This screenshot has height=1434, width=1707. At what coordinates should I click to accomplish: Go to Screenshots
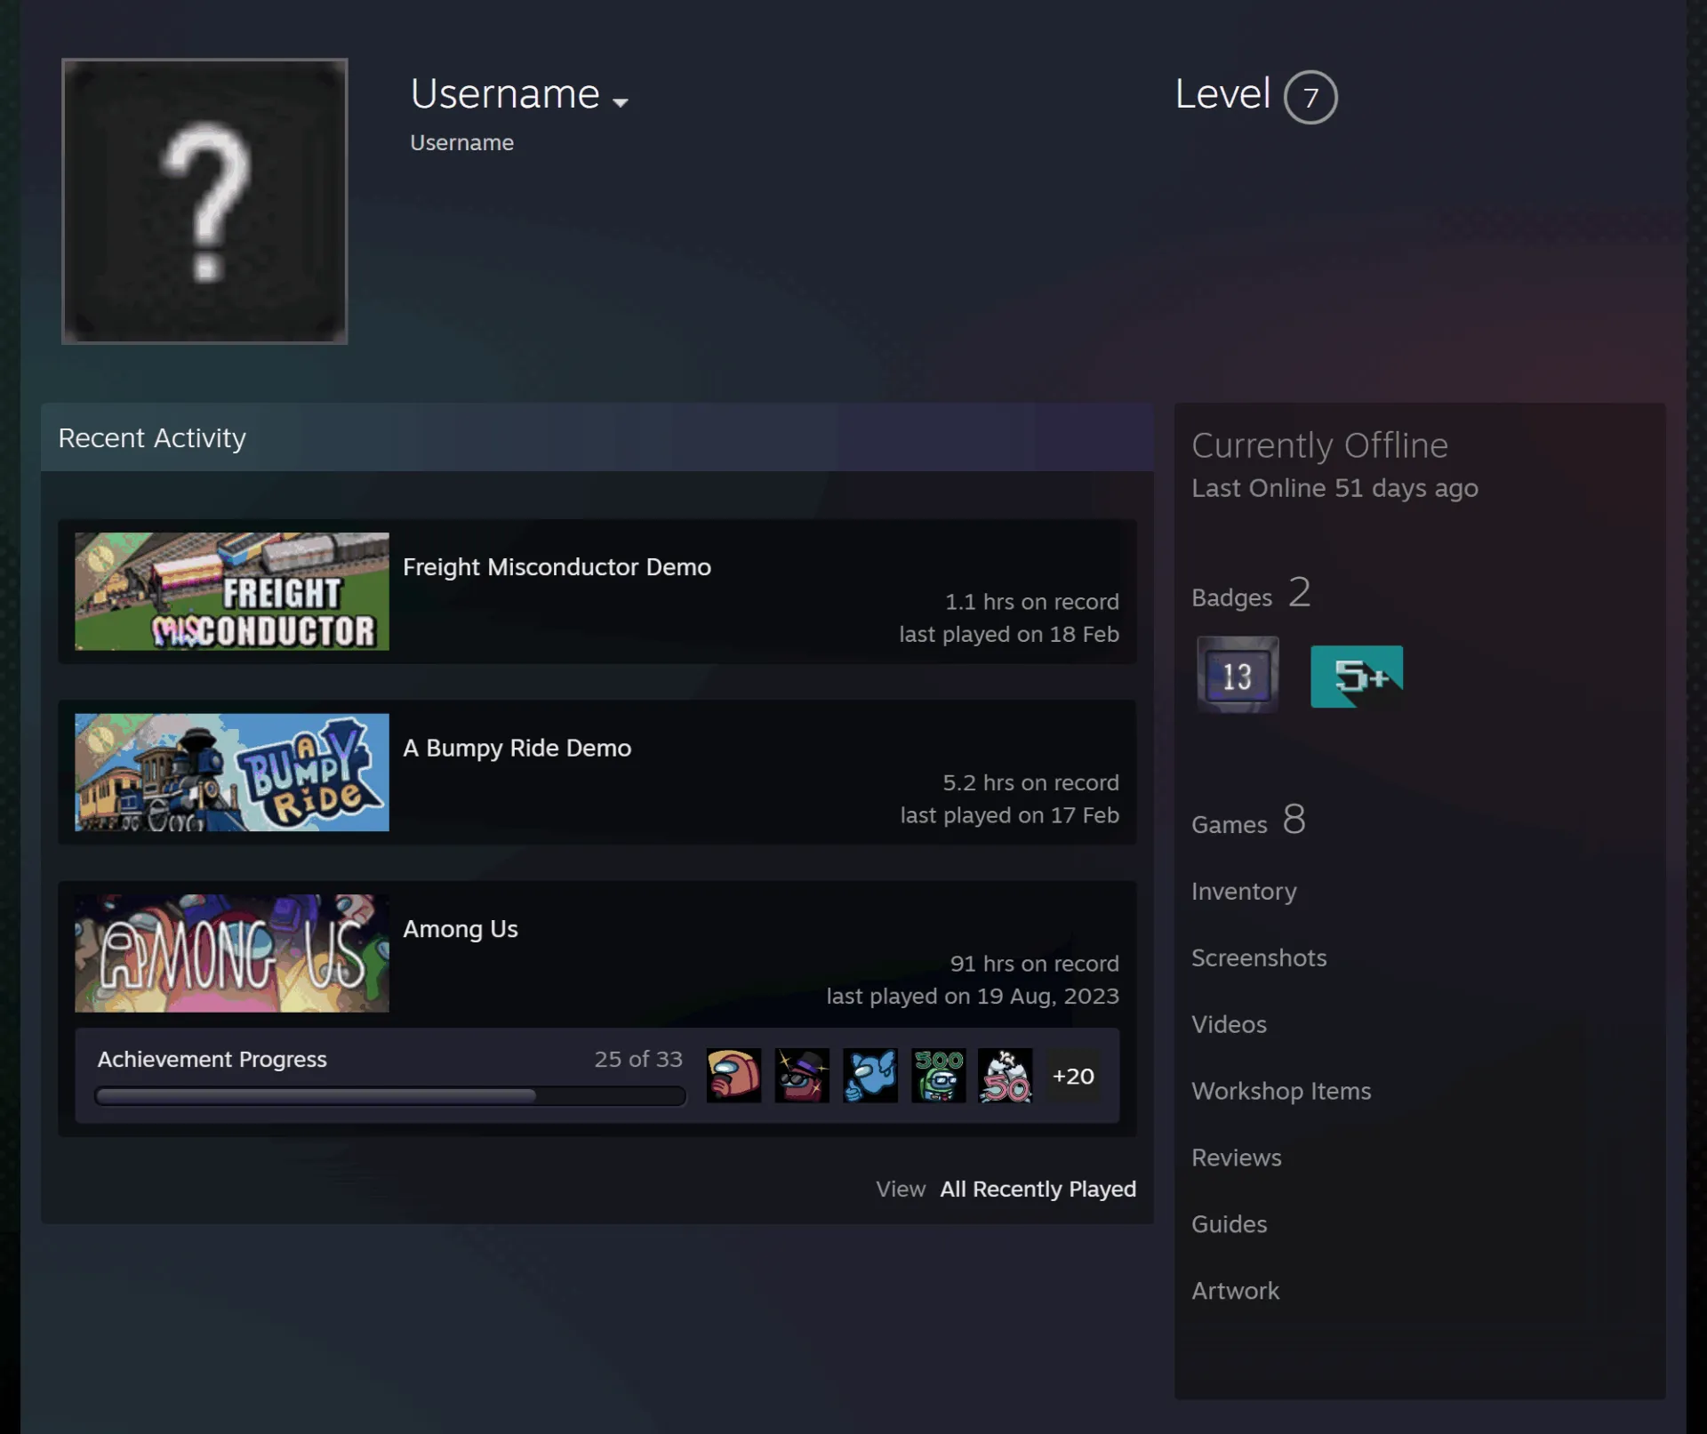click(1259, 957)
